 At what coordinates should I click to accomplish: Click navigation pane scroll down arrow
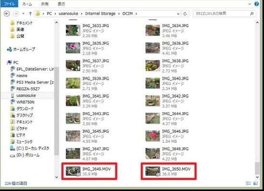(x=57, y=177)
